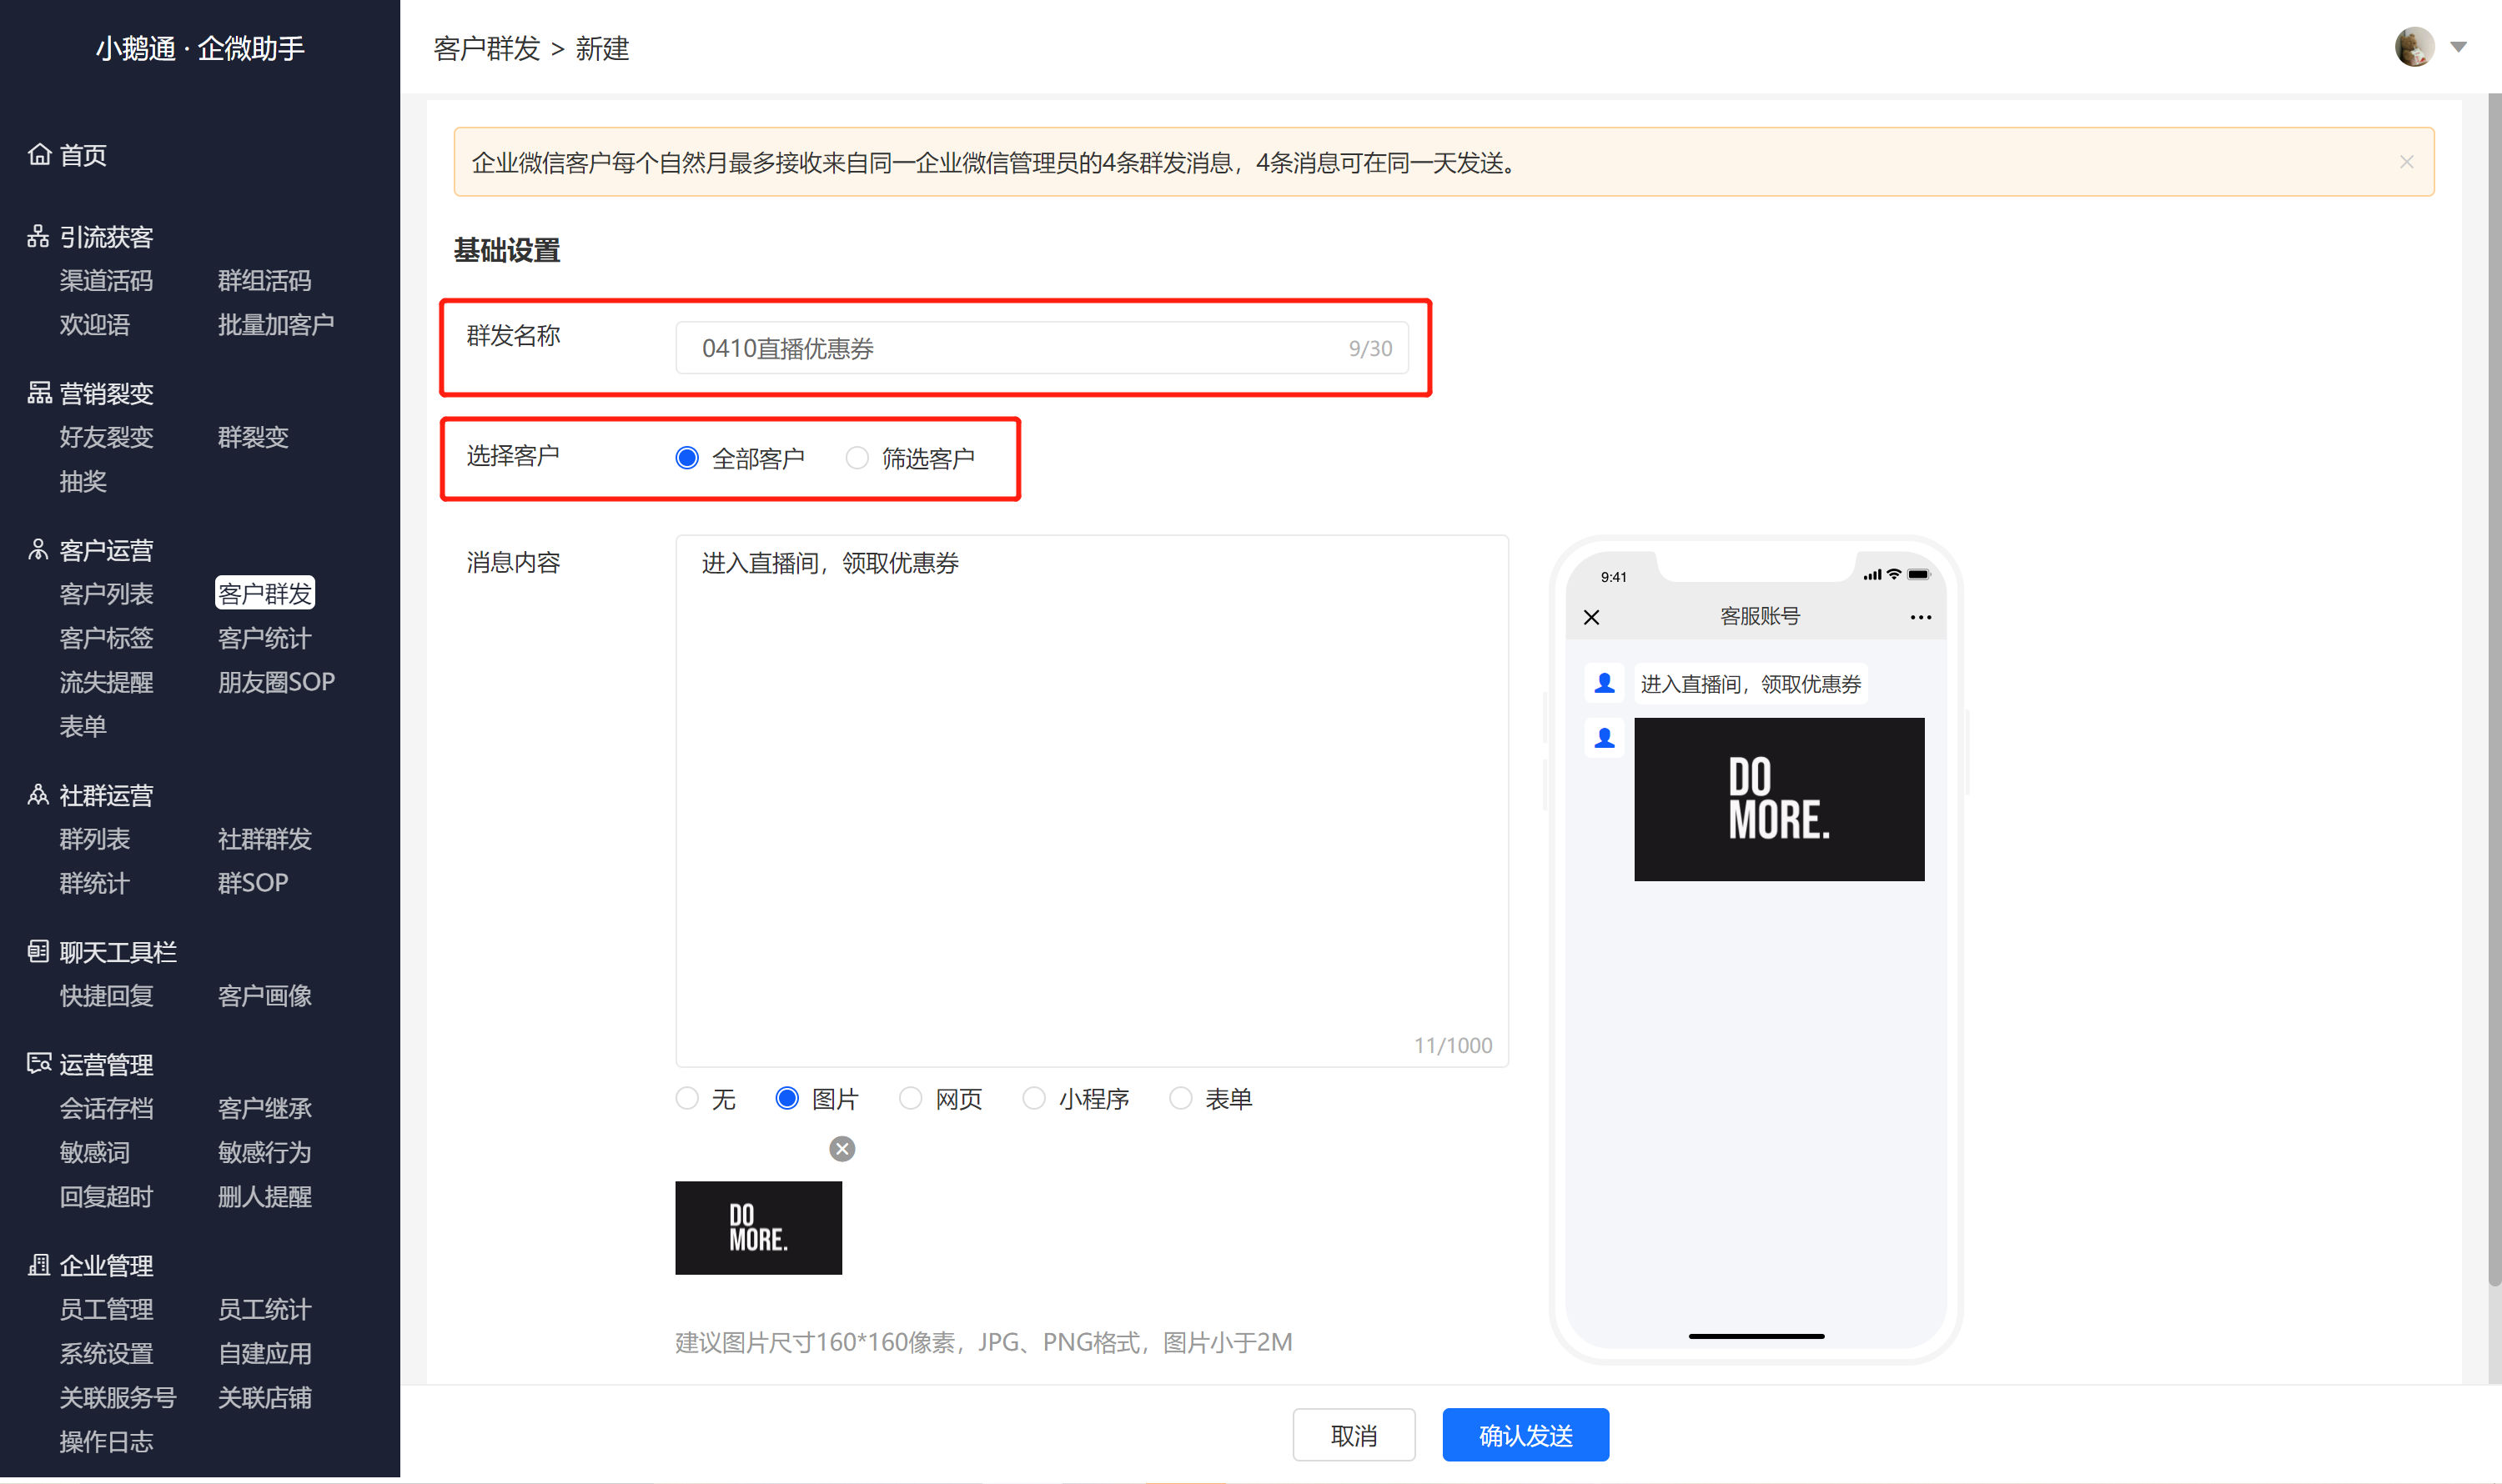Open 操作日志 in the sidebar

coord(106,1441)
